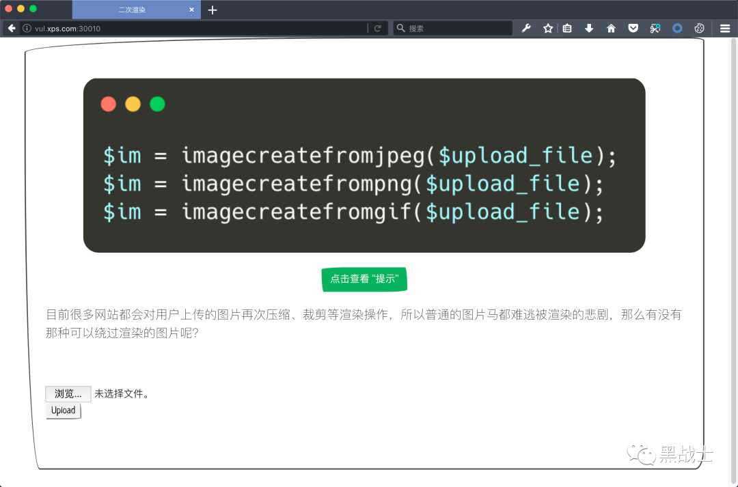Click the 浏览... file browse button

[x=68, y=393]
